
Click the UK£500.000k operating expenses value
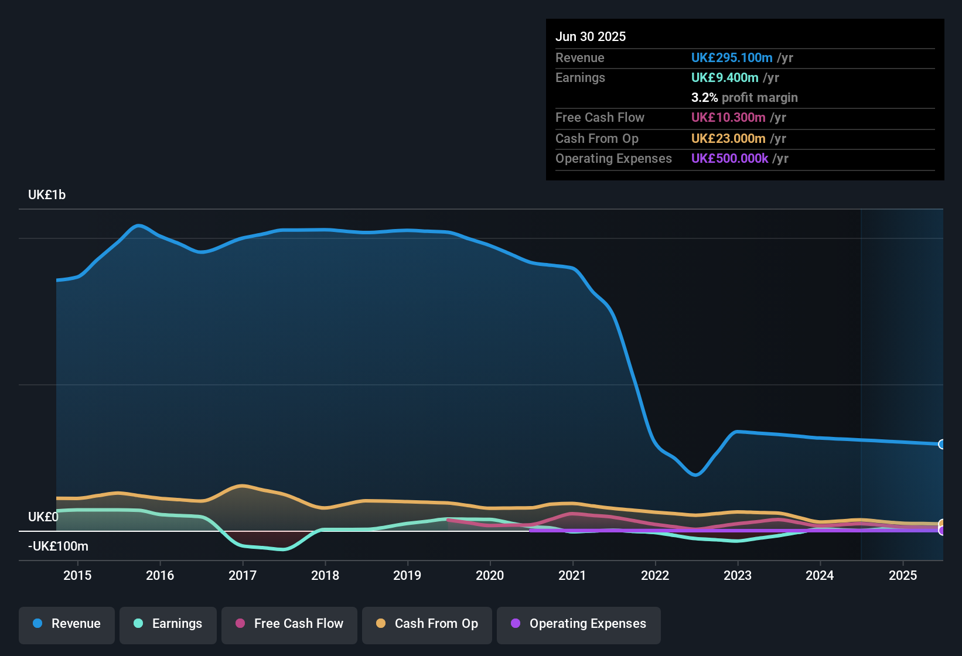729,158
